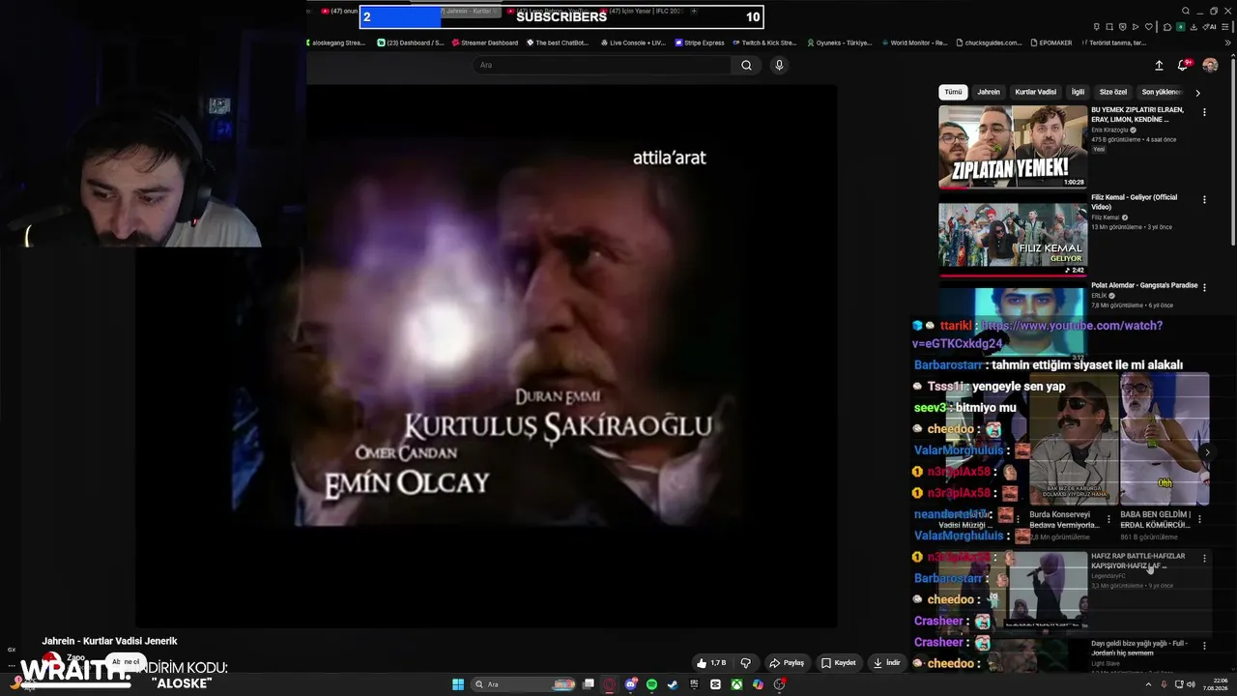Open more options for 'BU YEMEK ZIPLATIR' video
Image resolution: width=1237 pixels, height=696 pixels.
(1204, 112)
